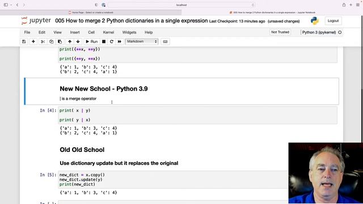Toggle the browser sidebar icon
Screen dimensions: 363x204
(x=6, y=5)
